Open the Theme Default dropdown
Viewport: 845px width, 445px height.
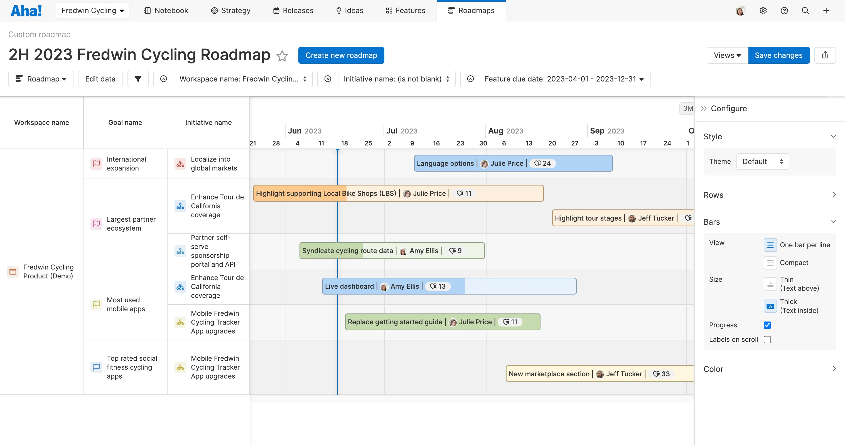click(762, 162)
